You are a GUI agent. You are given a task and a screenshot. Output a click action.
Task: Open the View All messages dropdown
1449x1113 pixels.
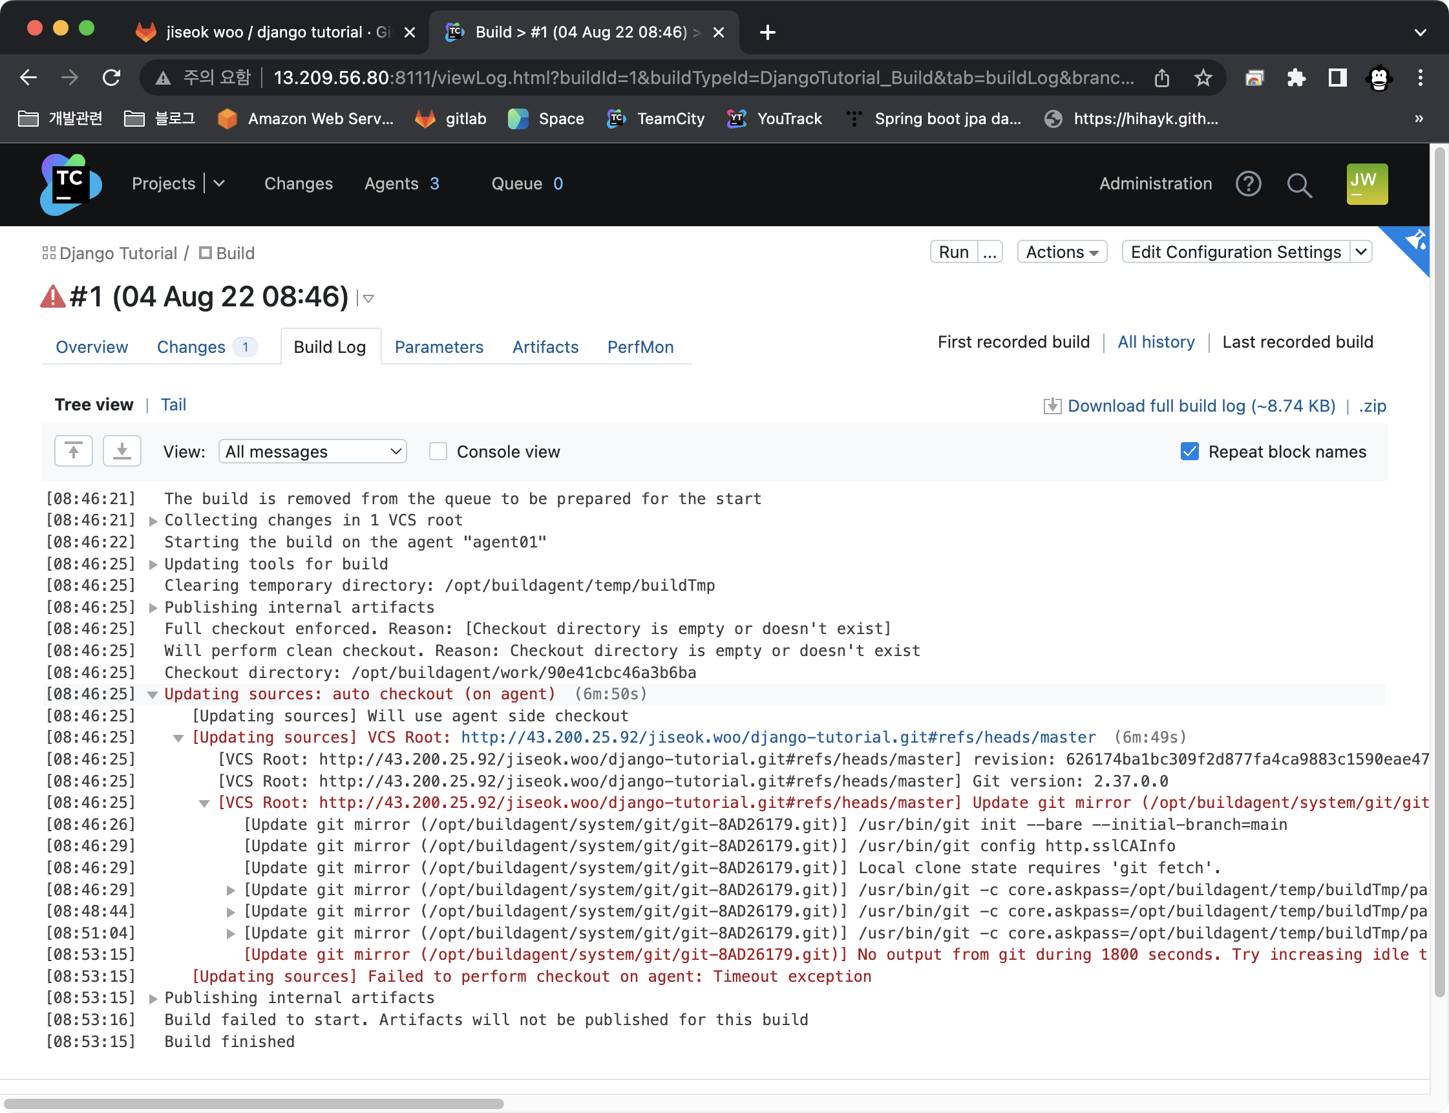[x=313, y=452]
